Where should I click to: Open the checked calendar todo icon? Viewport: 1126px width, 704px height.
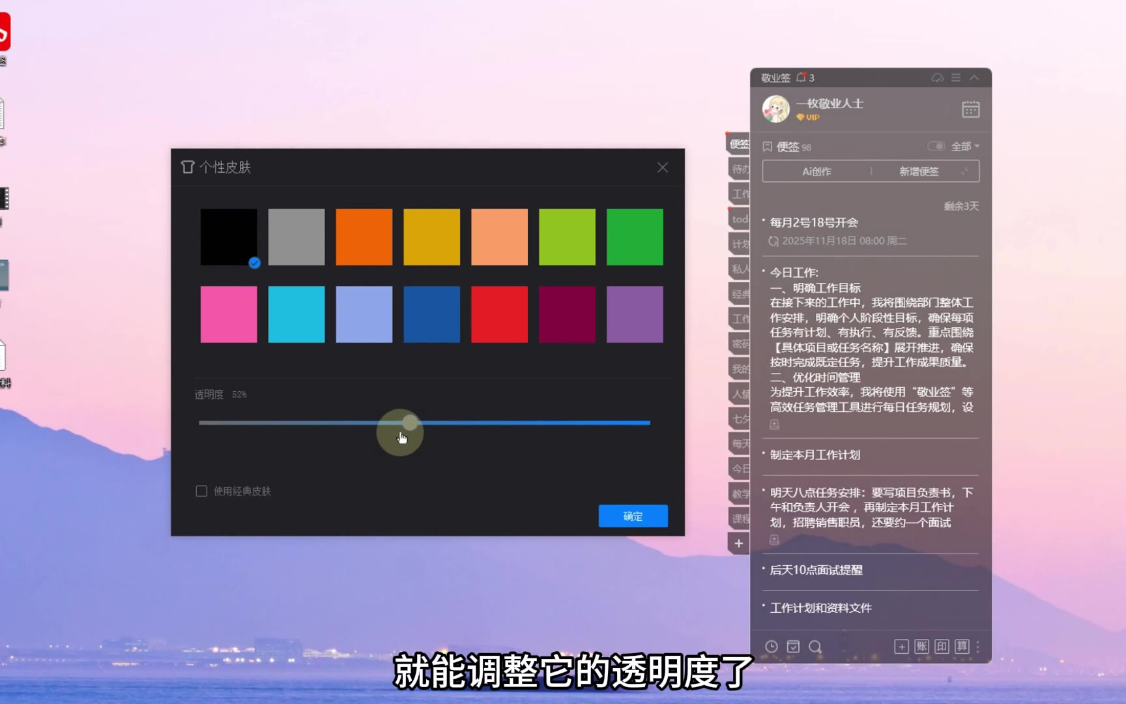click(x=793, y=646)
